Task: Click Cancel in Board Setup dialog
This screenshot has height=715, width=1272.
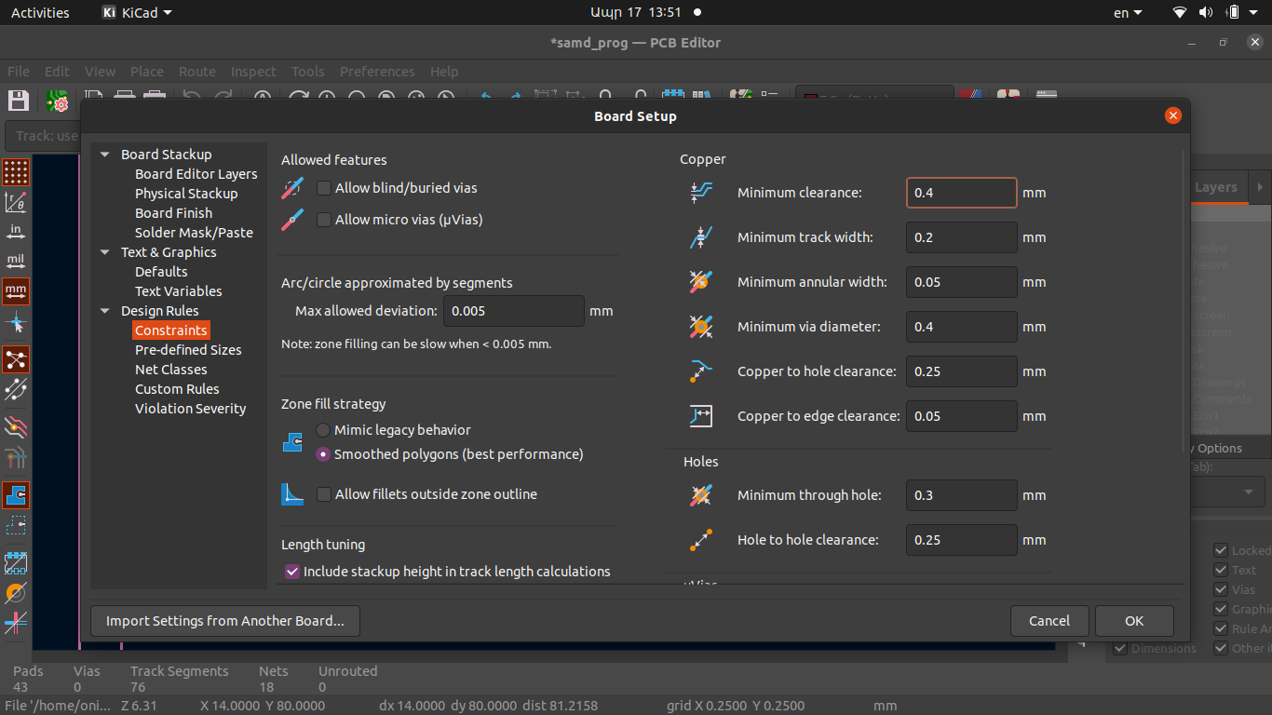Action: point(1049,621)
